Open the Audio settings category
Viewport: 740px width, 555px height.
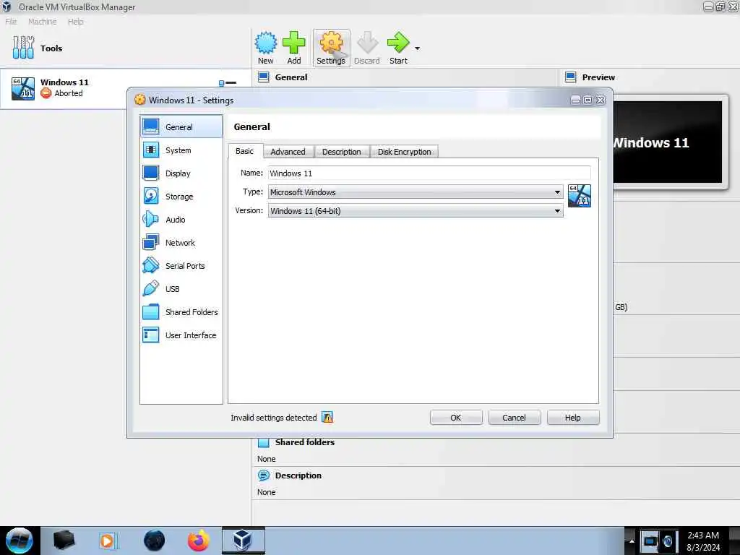pos(181,220)
